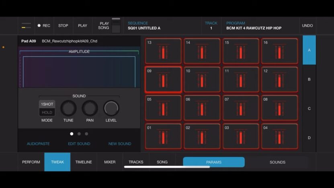The image size is (334, 188).
Task: Go to the first parameter page dot
Action: (x=72, y=134)
